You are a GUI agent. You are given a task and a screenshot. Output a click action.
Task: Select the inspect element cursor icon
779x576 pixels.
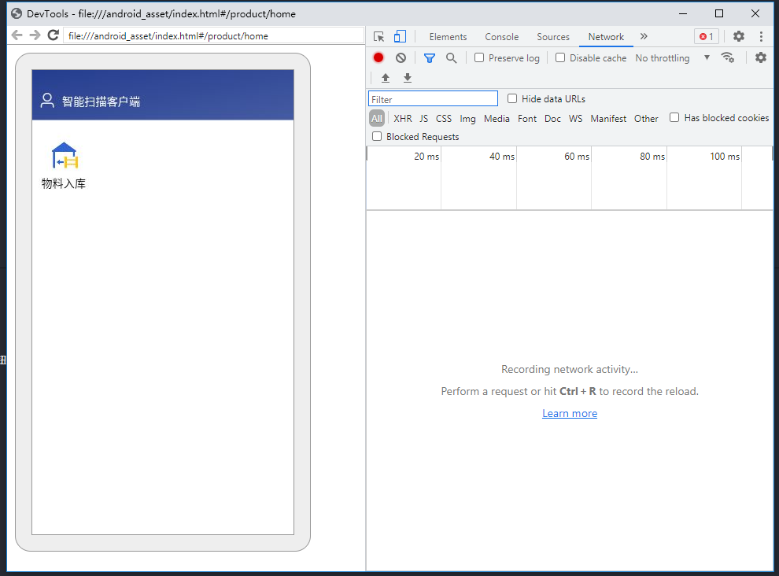(x=378, y=36)
